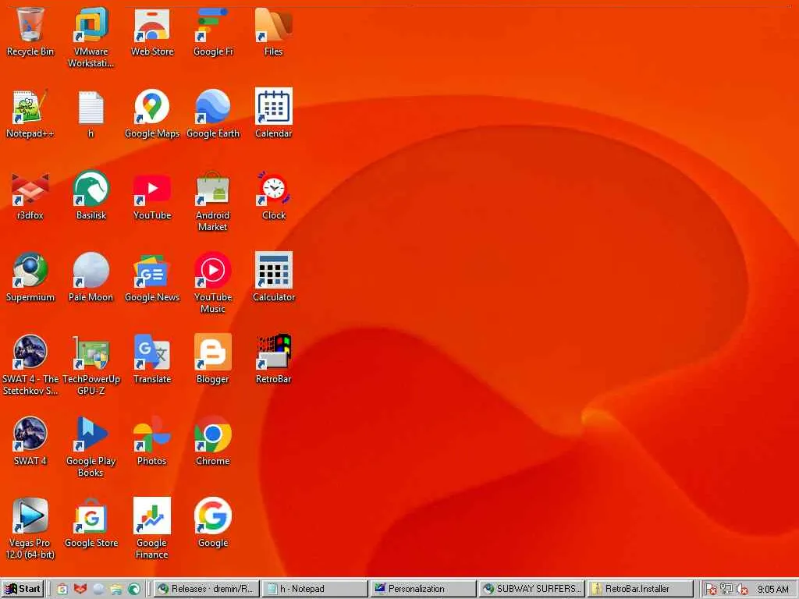799x599 pixels.
Task: Launch Notepad++ from the desktop
Action: 30,114
